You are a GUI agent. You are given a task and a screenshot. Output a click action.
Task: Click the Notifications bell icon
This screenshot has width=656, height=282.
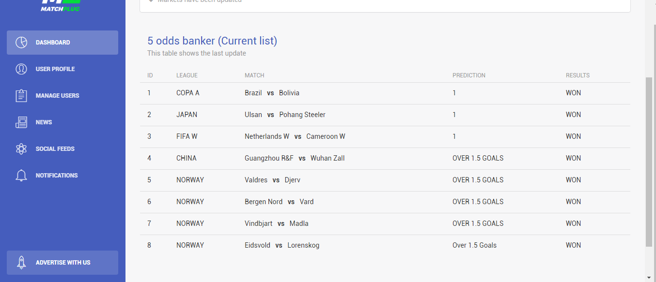point(21,176)
